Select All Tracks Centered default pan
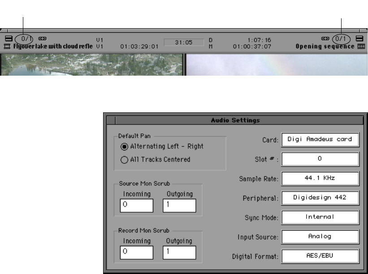 155,160
